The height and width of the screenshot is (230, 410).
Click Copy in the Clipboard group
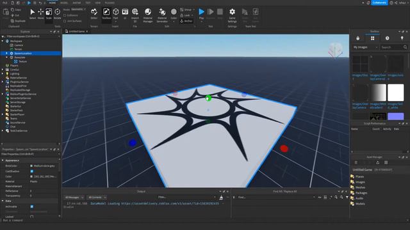tap(16, 10)
